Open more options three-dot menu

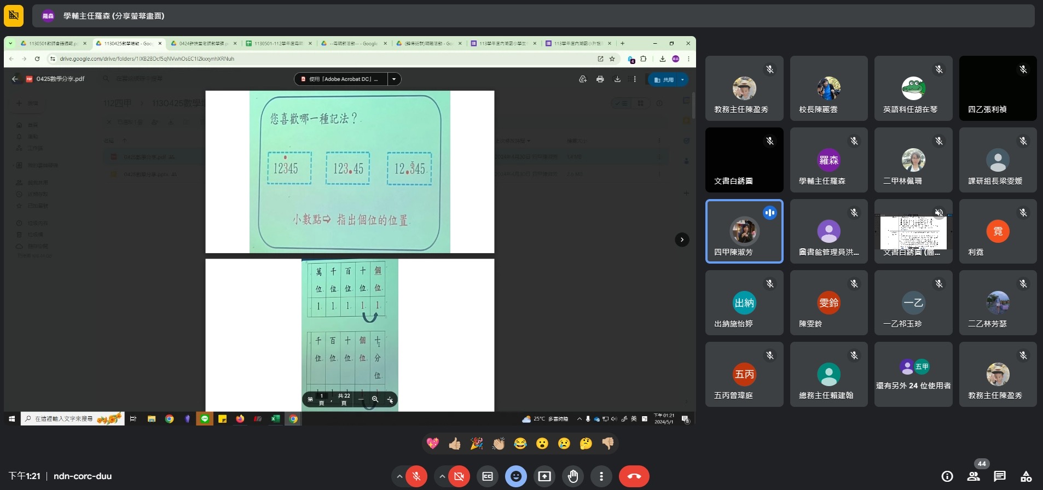click(x=601, y=476)
